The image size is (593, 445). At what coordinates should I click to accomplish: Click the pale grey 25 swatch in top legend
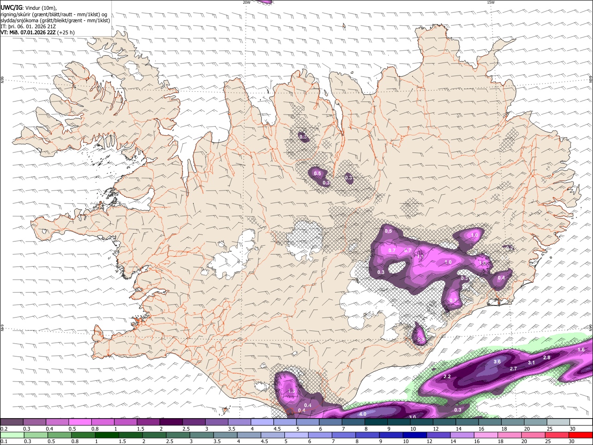pyautogui.click(x=558, y=422)
